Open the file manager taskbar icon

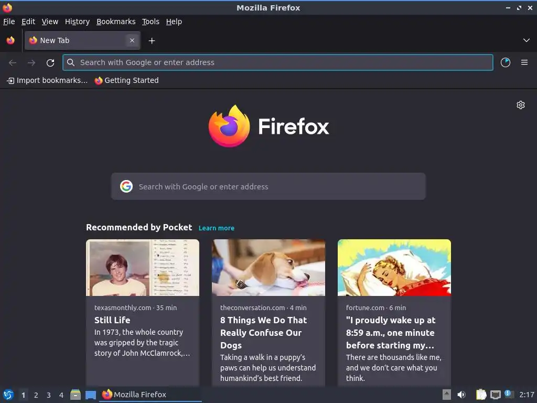click(76, 395)
